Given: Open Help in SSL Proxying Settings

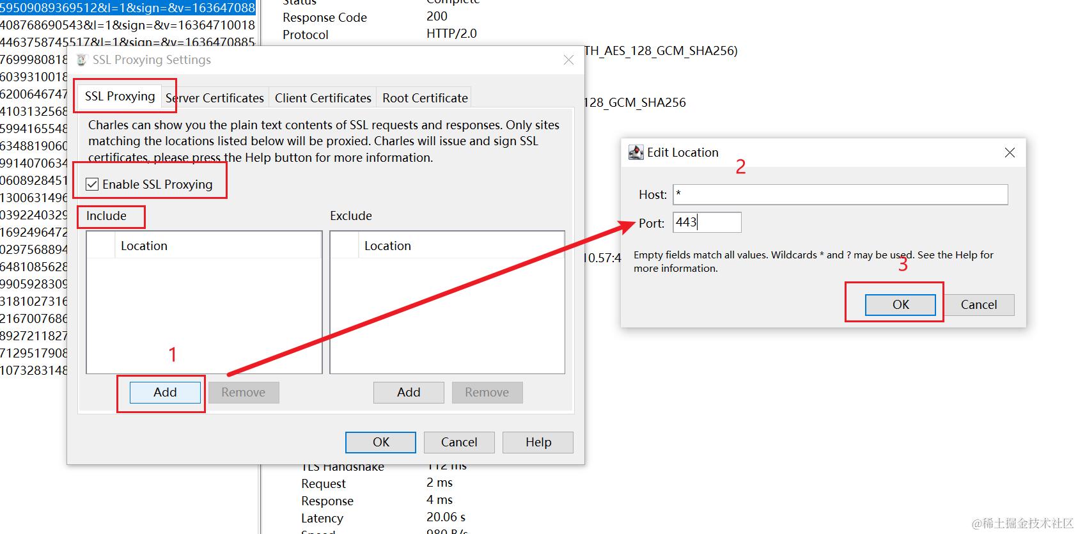Looking at the screenshot, I should (x=538, y=442).
